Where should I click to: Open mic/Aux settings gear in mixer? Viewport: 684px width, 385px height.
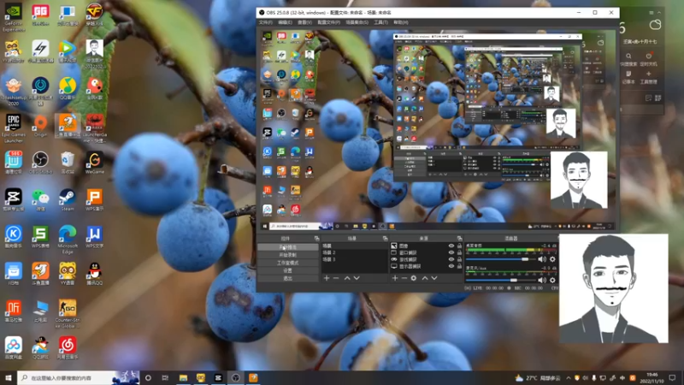(x=552, y=281)
